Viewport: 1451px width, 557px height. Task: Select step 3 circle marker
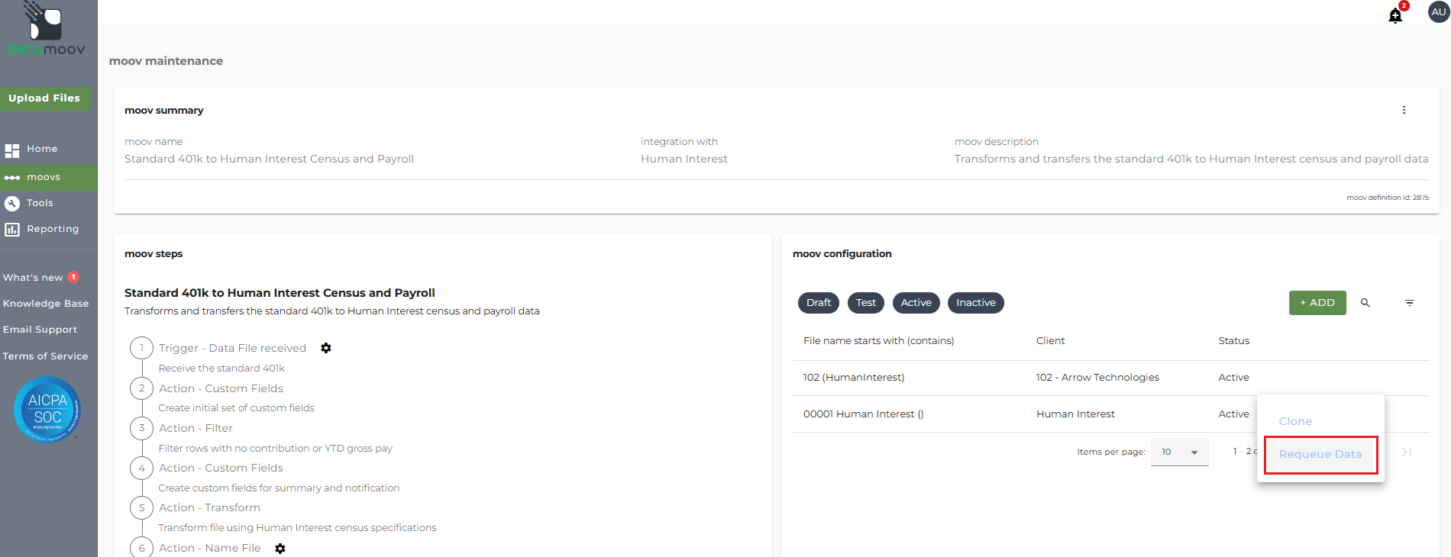click(141, 428)
